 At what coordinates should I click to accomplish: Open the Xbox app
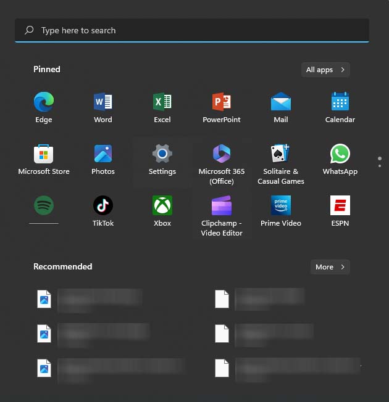click(162, 205)
